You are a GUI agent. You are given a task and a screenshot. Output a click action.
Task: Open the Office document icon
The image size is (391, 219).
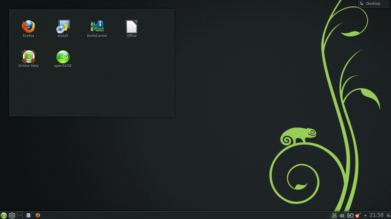pyautogui.click(x=132, y=27)
